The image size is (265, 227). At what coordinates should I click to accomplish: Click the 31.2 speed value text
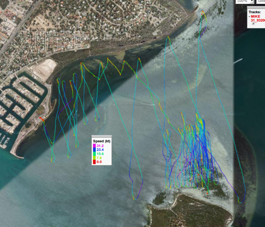(x=100, y=146)
